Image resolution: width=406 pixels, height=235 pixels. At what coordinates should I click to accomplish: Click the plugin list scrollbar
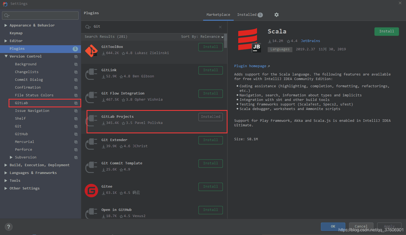[x=226, y=41]
